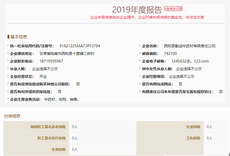Screen dimensions: 230x156
Task: Click phone number 18719595967
Action: [x=51, y=61]
